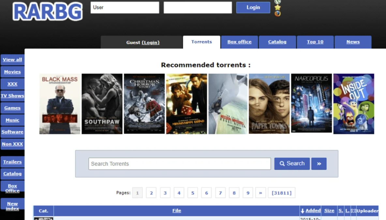Viewport: 386px width, 220px height.
Task: Click the Login button
Action: click(x=253, y=7)
